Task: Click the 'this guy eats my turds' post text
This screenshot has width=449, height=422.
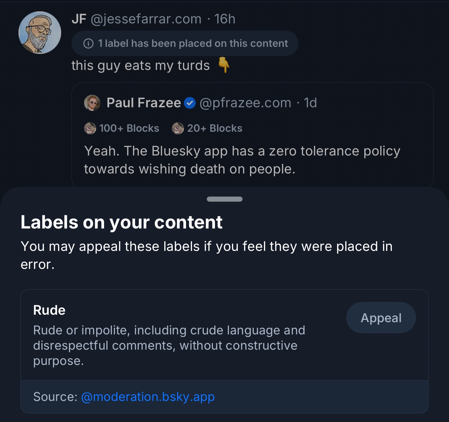Action: tap(140, 66)
